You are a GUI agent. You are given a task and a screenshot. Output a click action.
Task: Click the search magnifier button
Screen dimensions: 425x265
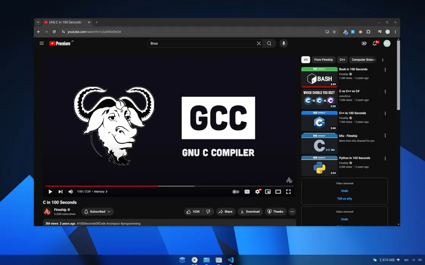click(269, 43)
